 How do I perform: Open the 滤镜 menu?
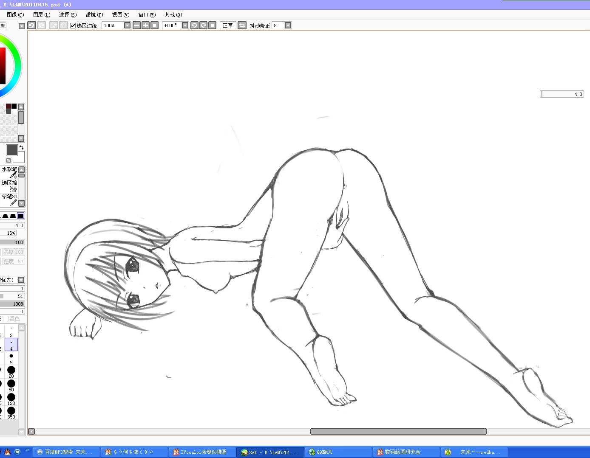94,14
